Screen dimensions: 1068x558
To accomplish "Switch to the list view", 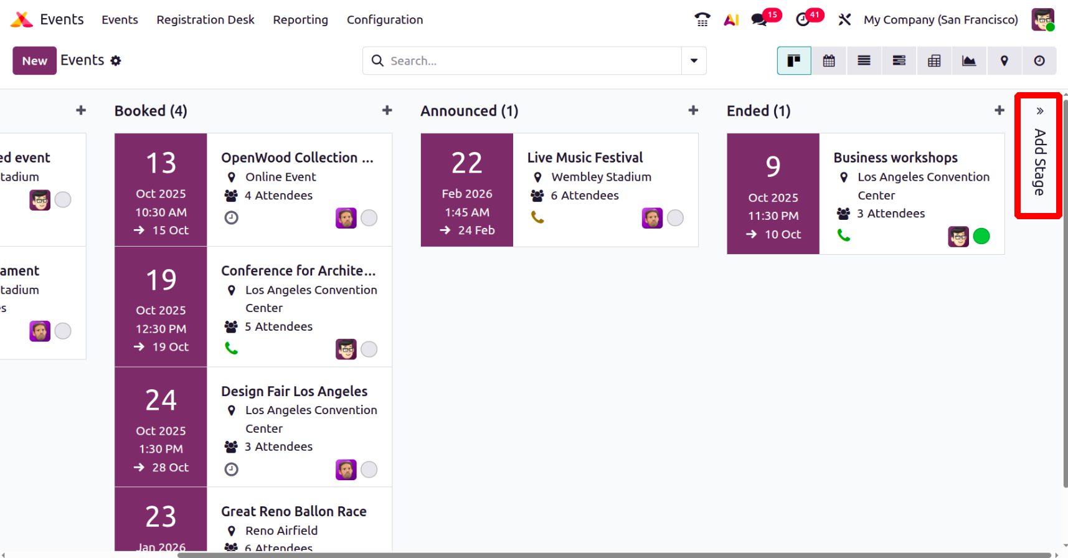I will click(x=864, y=61).
